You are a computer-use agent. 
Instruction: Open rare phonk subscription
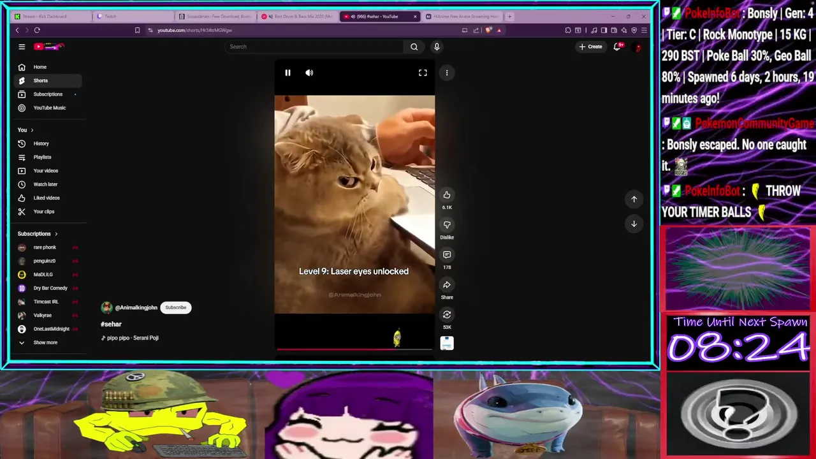pos(47,247)
